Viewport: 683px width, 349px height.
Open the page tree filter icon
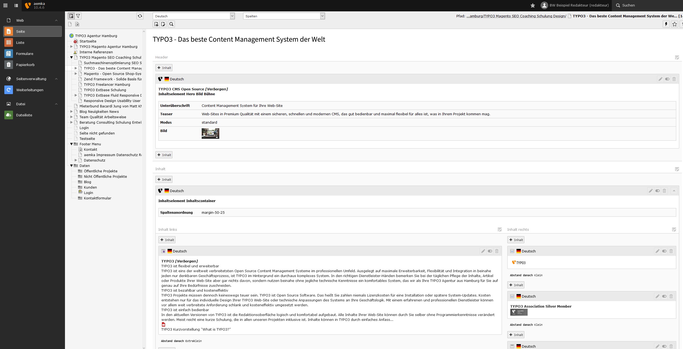pyautogui.click(x=78, y=16)
